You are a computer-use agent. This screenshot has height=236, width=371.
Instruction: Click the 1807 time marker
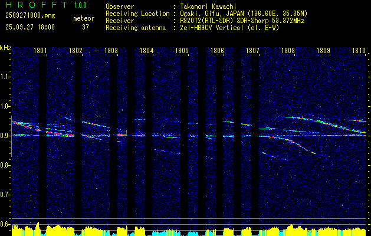(252, 51)
